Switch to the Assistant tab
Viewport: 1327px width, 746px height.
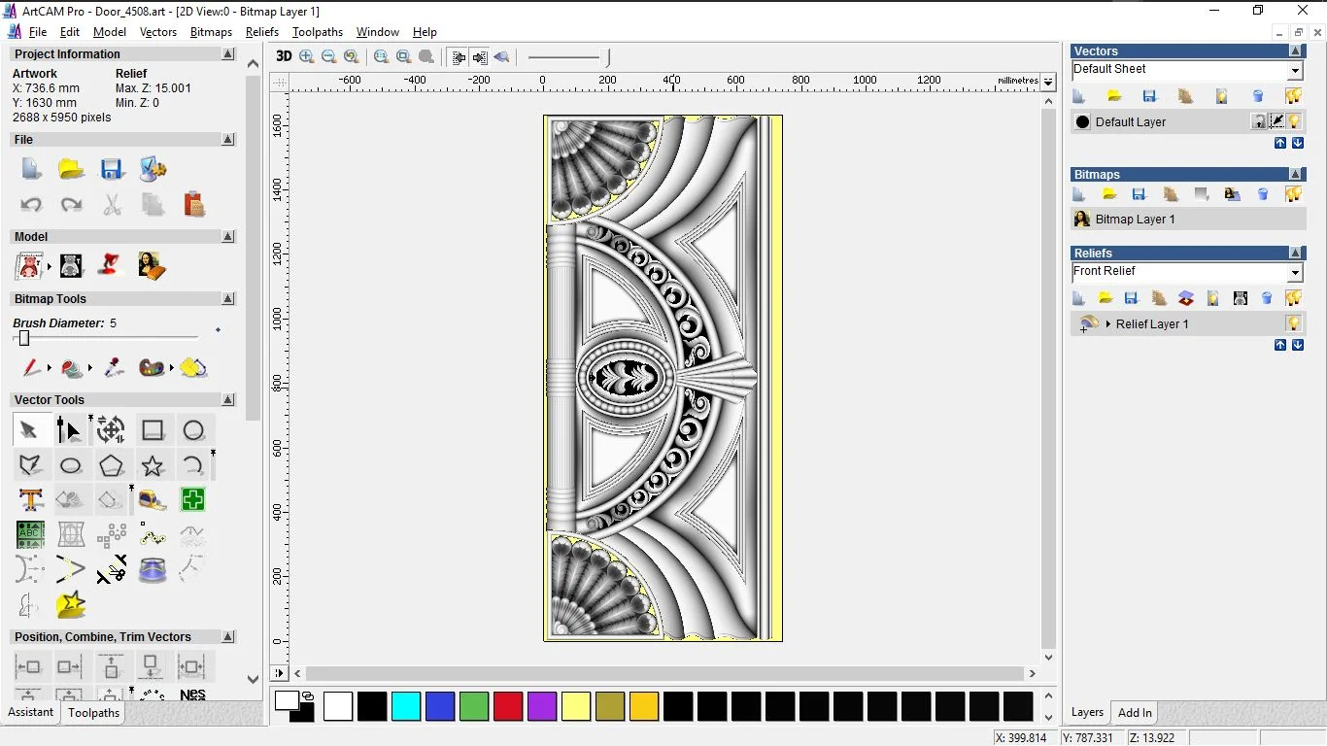[31, 712]
